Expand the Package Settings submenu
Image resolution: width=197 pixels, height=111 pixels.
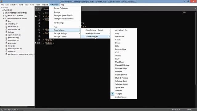65,33
